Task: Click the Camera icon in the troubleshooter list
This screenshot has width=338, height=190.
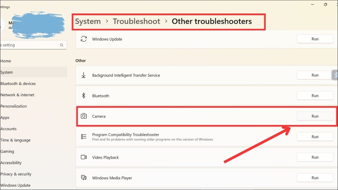Action: click(84, 116)
